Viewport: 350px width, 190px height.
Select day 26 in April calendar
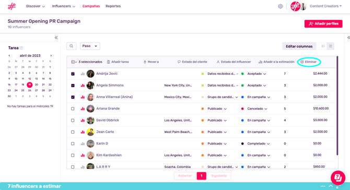(x=29, y=90)
